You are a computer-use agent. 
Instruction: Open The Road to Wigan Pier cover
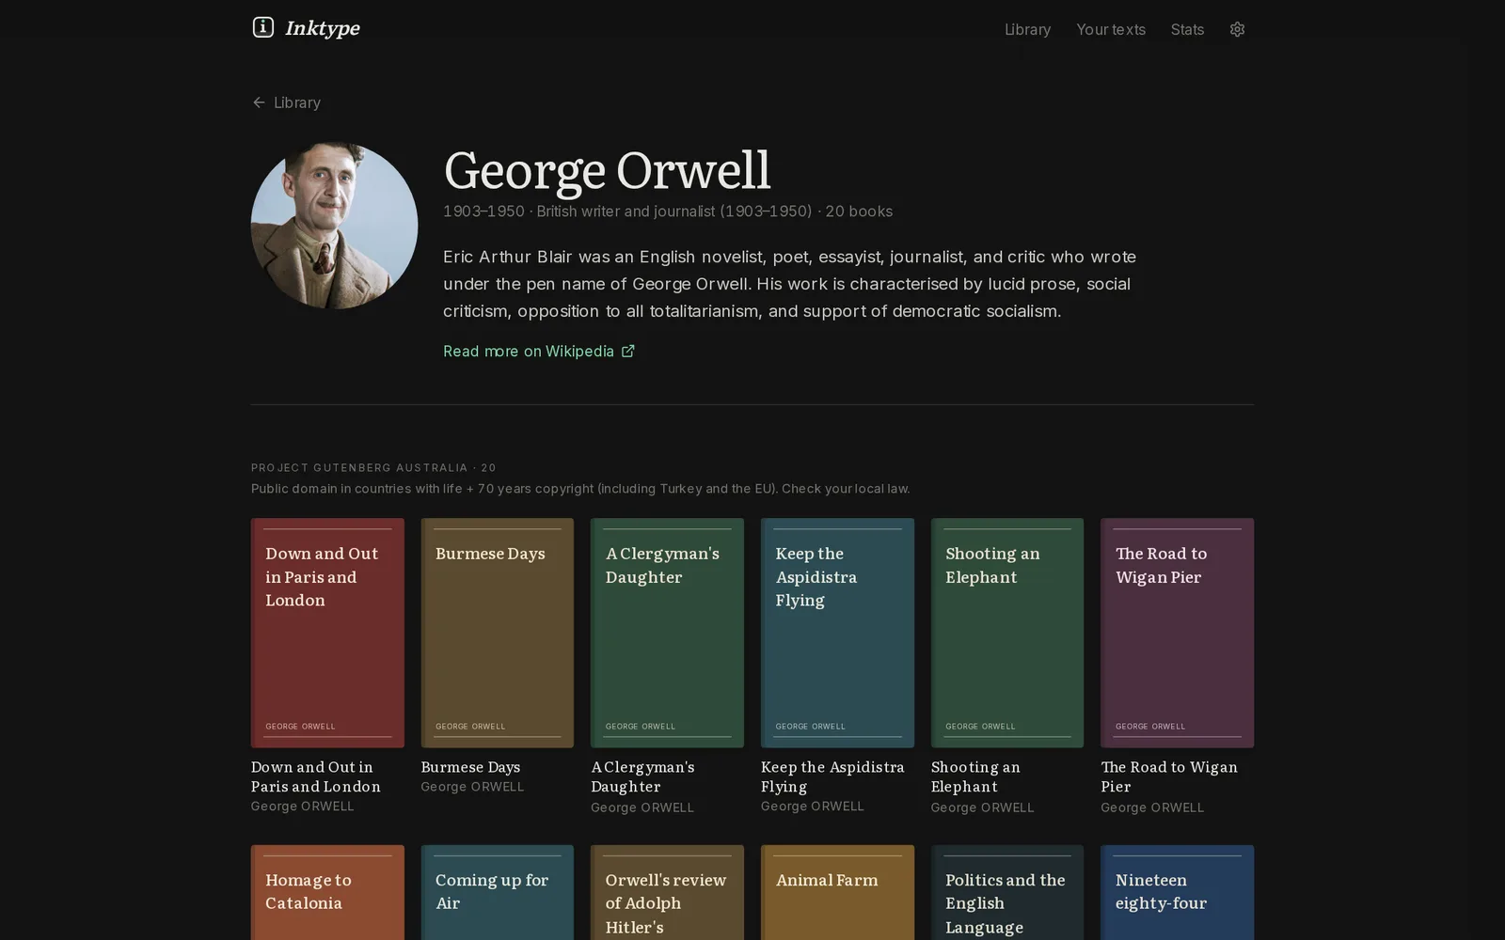coord(1177,633)
